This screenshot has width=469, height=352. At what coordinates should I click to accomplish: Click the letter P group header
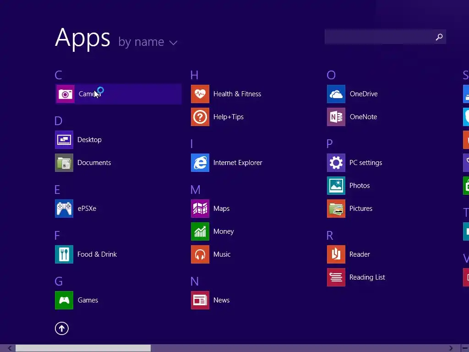[330, 144]
